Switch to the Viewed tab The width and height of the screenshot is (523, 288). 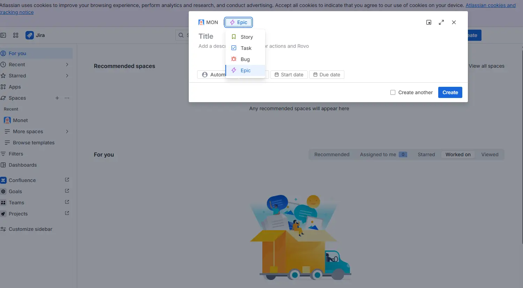click(490, 154)
